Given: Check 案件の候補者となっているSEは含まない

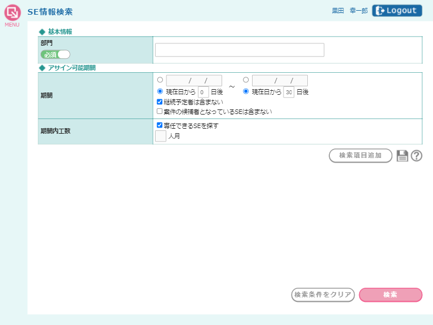Looking at the screenshot, I should point(160,112).
